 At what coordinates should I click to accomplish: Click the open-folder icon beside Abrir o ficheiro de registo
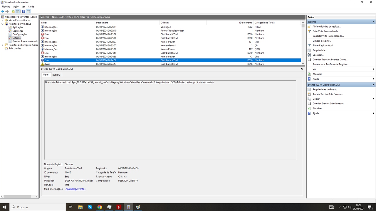[309, 27]
